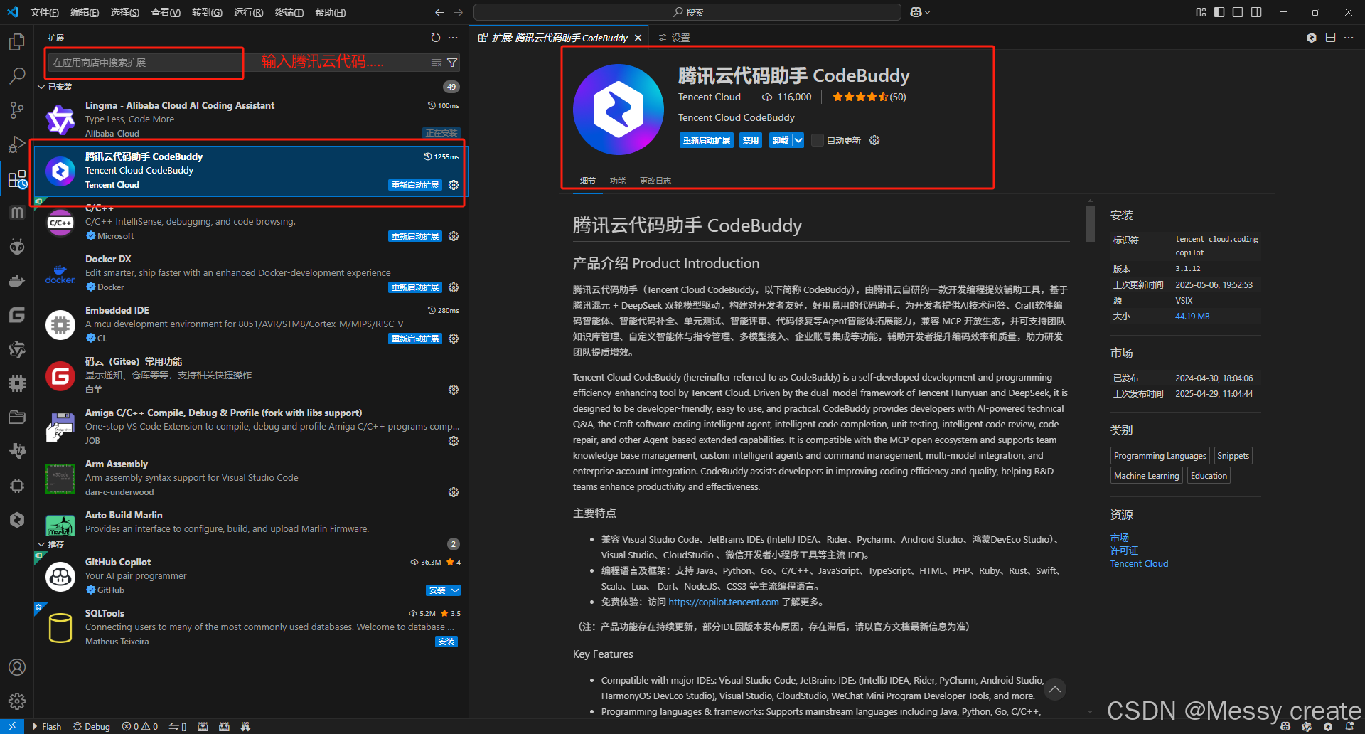Open the extensions panel more actions menu
This screenshot has width=1365, height=734.
pyautogui.click(x=453, y=38)
